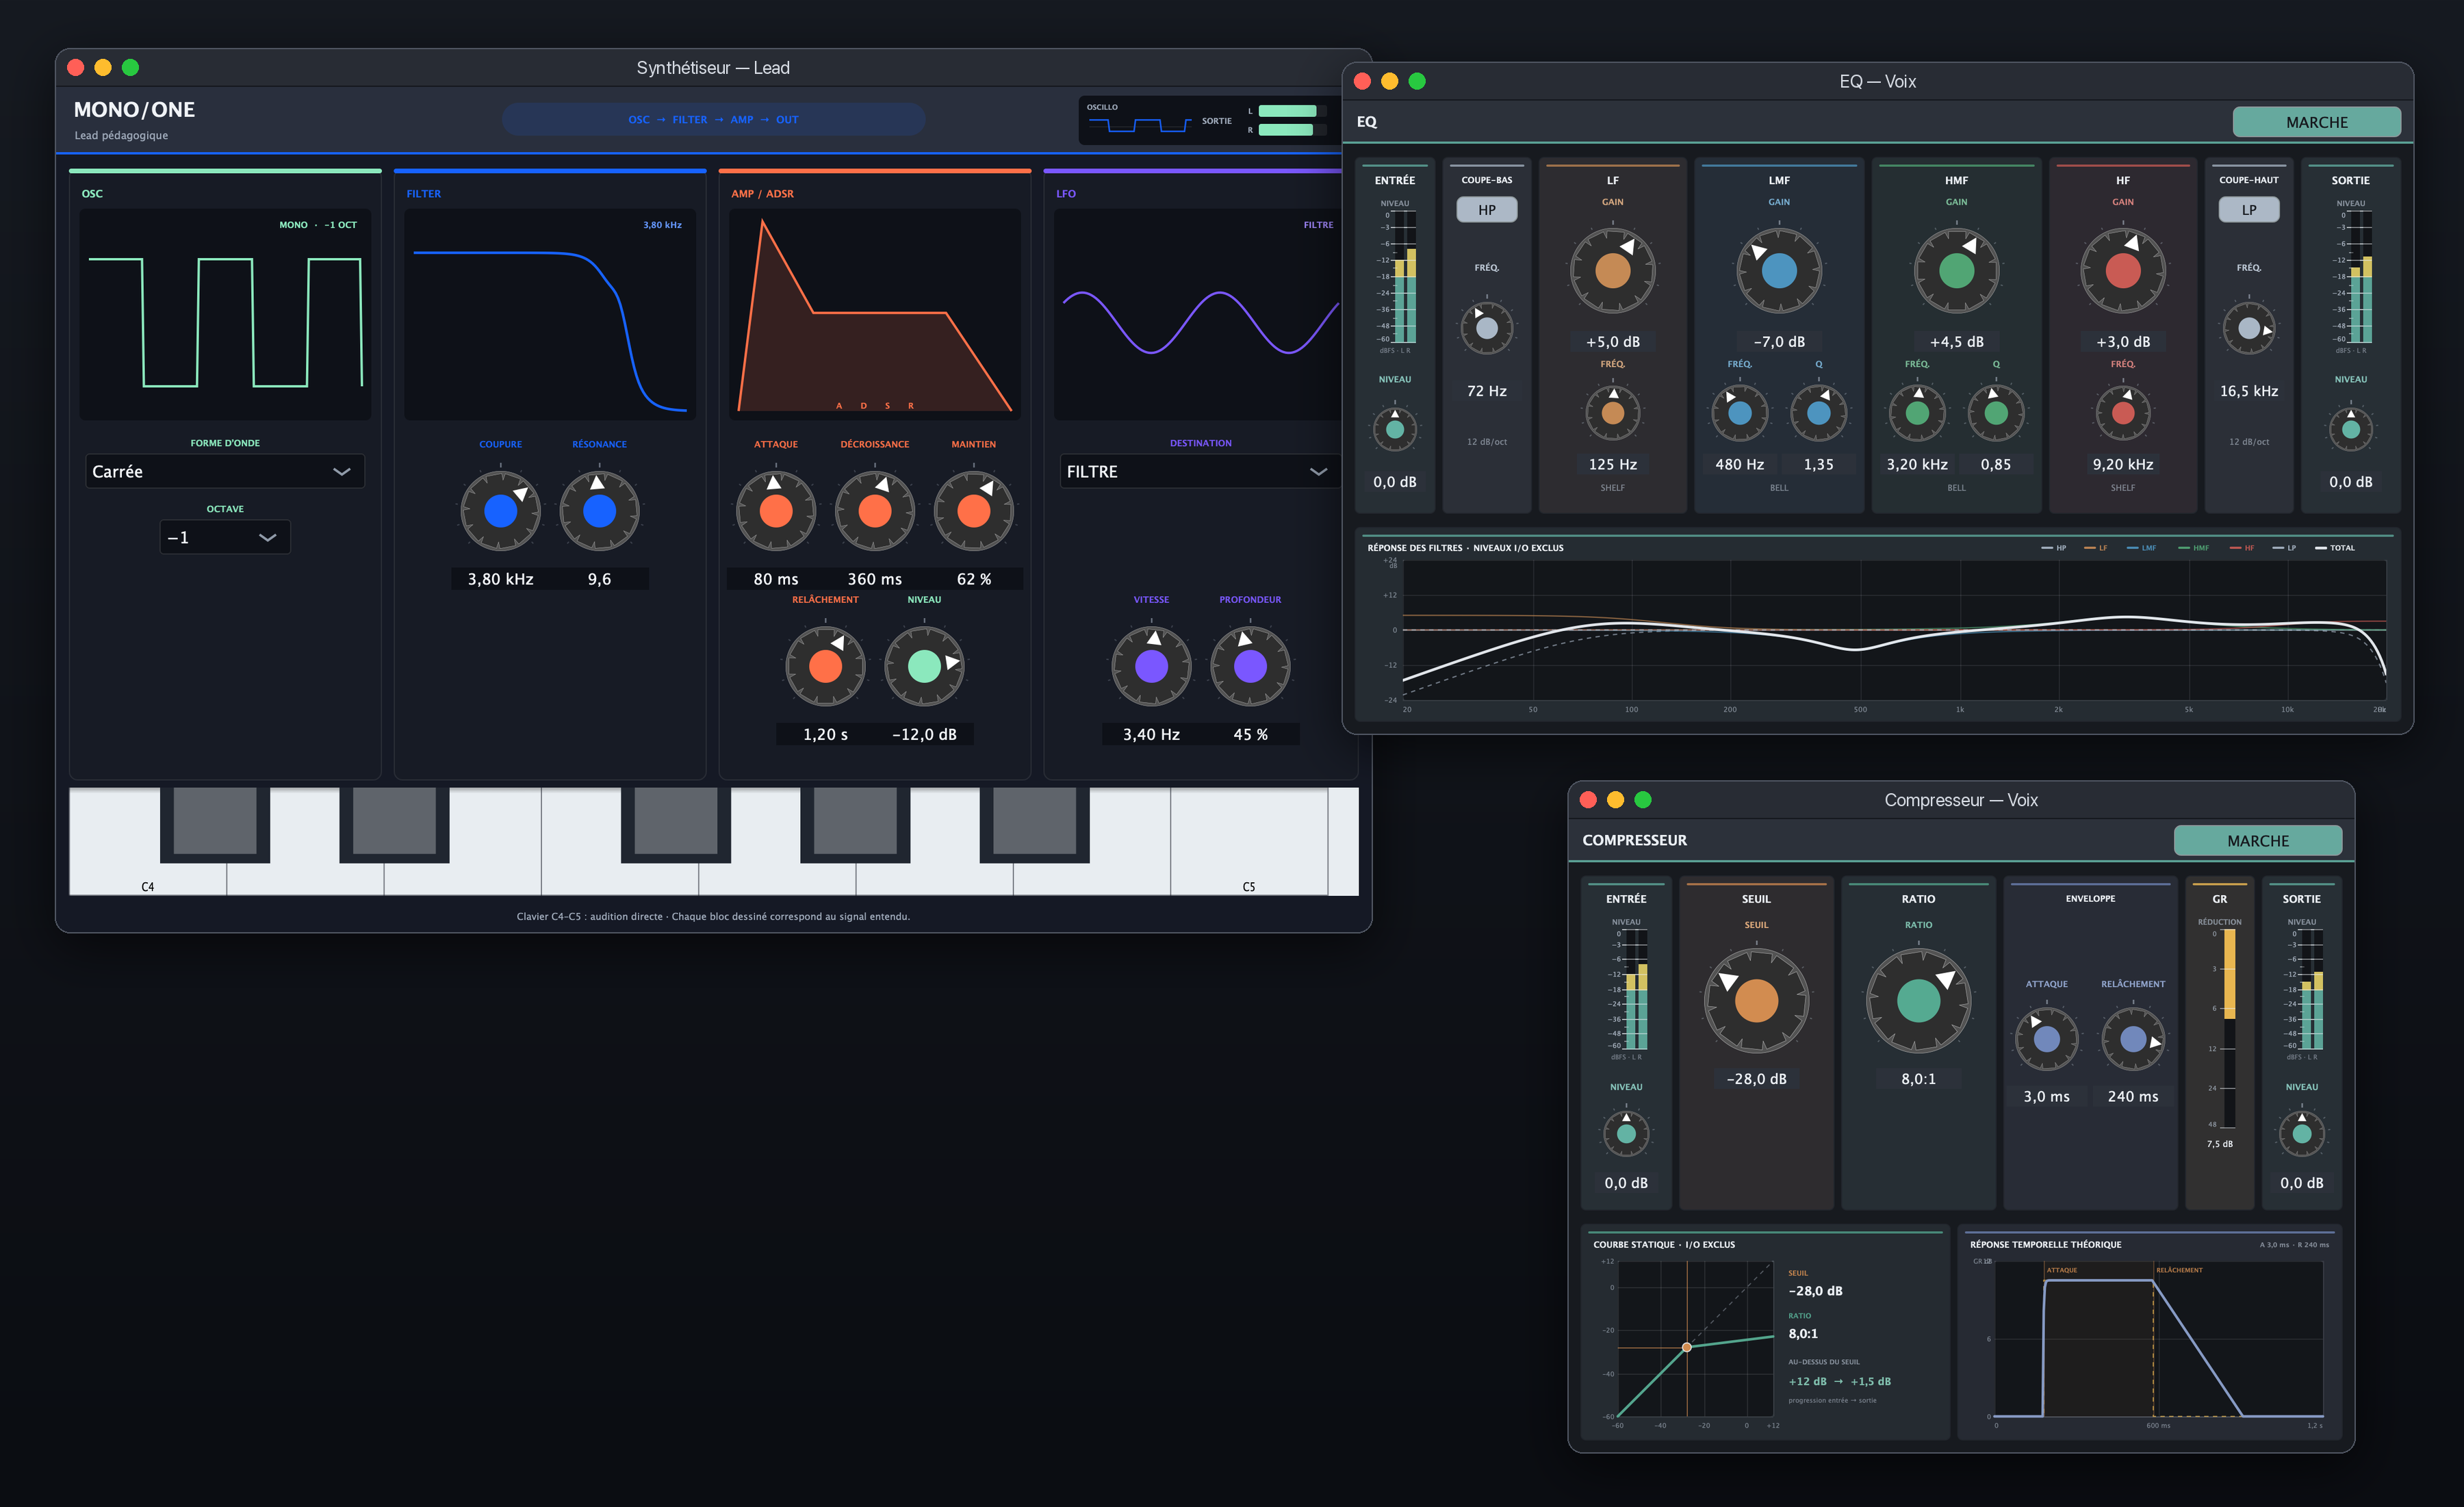This screenshot has width=2464, height=1507.
Task: Toggle the LP coupe-haut filter button
Action: click(x=2249, y=210)
